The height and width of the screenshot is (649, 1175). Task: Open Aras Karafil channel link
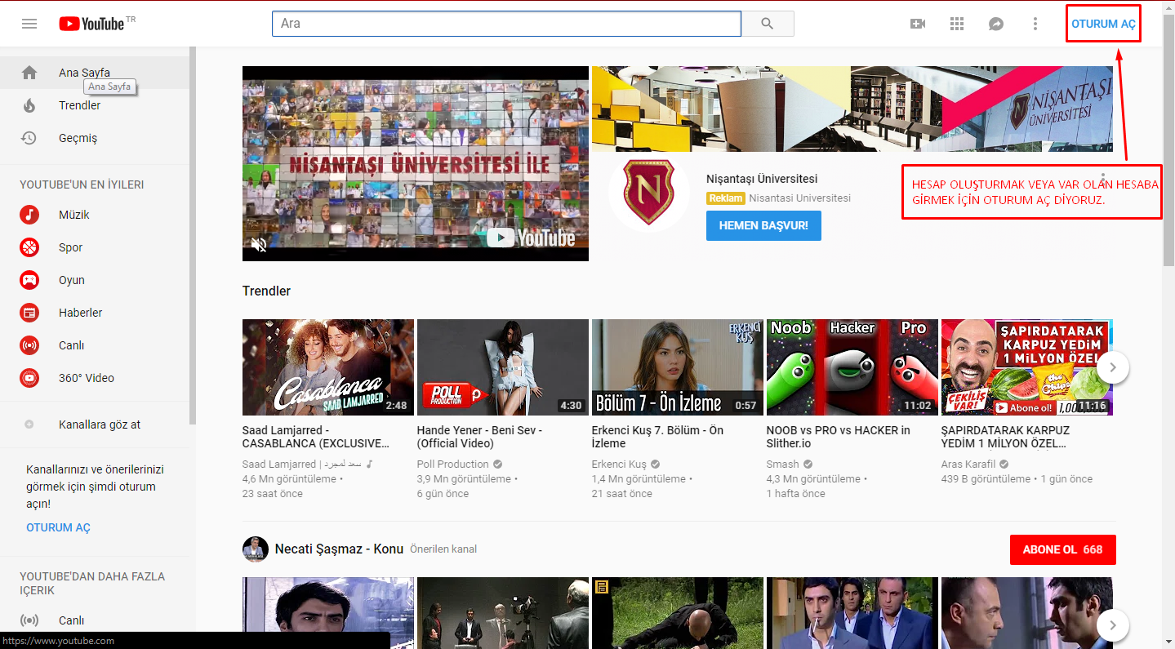[968, 464]
